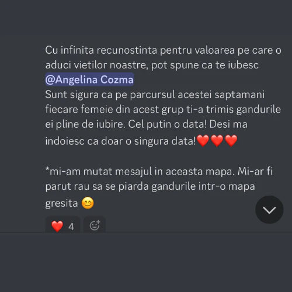Toggle the red heart reaction
292x292 pixels.
(62, 225)
